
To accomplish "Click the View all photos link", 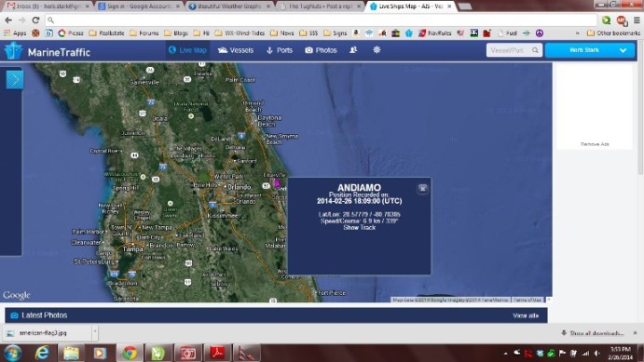I will (526, 315).
